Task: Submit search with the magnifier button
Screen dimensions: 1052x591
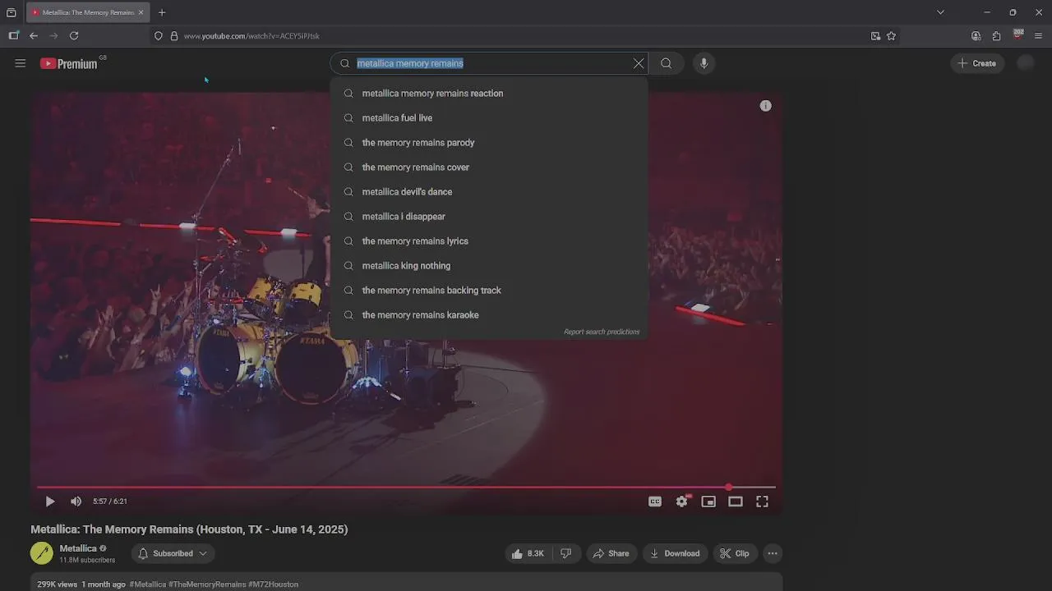Action: (x=667, y=63)
